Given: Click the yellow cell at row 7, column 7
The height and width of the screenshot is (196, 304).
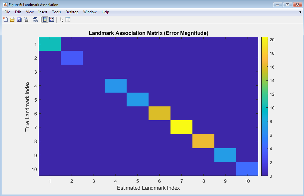Looking at the screenshot, I should click(x=181, y=127).
